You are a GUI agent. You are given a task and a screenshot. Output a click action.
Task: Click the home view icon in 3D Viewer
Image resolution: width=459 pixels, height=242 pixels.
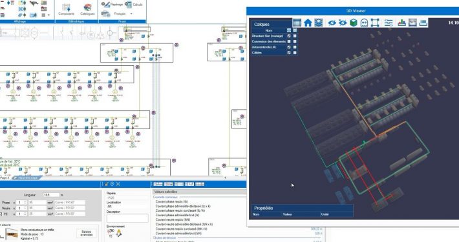point(308,23)
